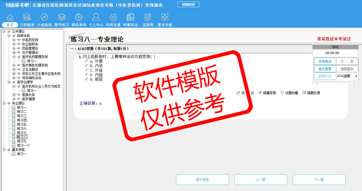
Task: Expand the 中医药条例 tree node
Action: pyautogui.click(x=14, y=40)
